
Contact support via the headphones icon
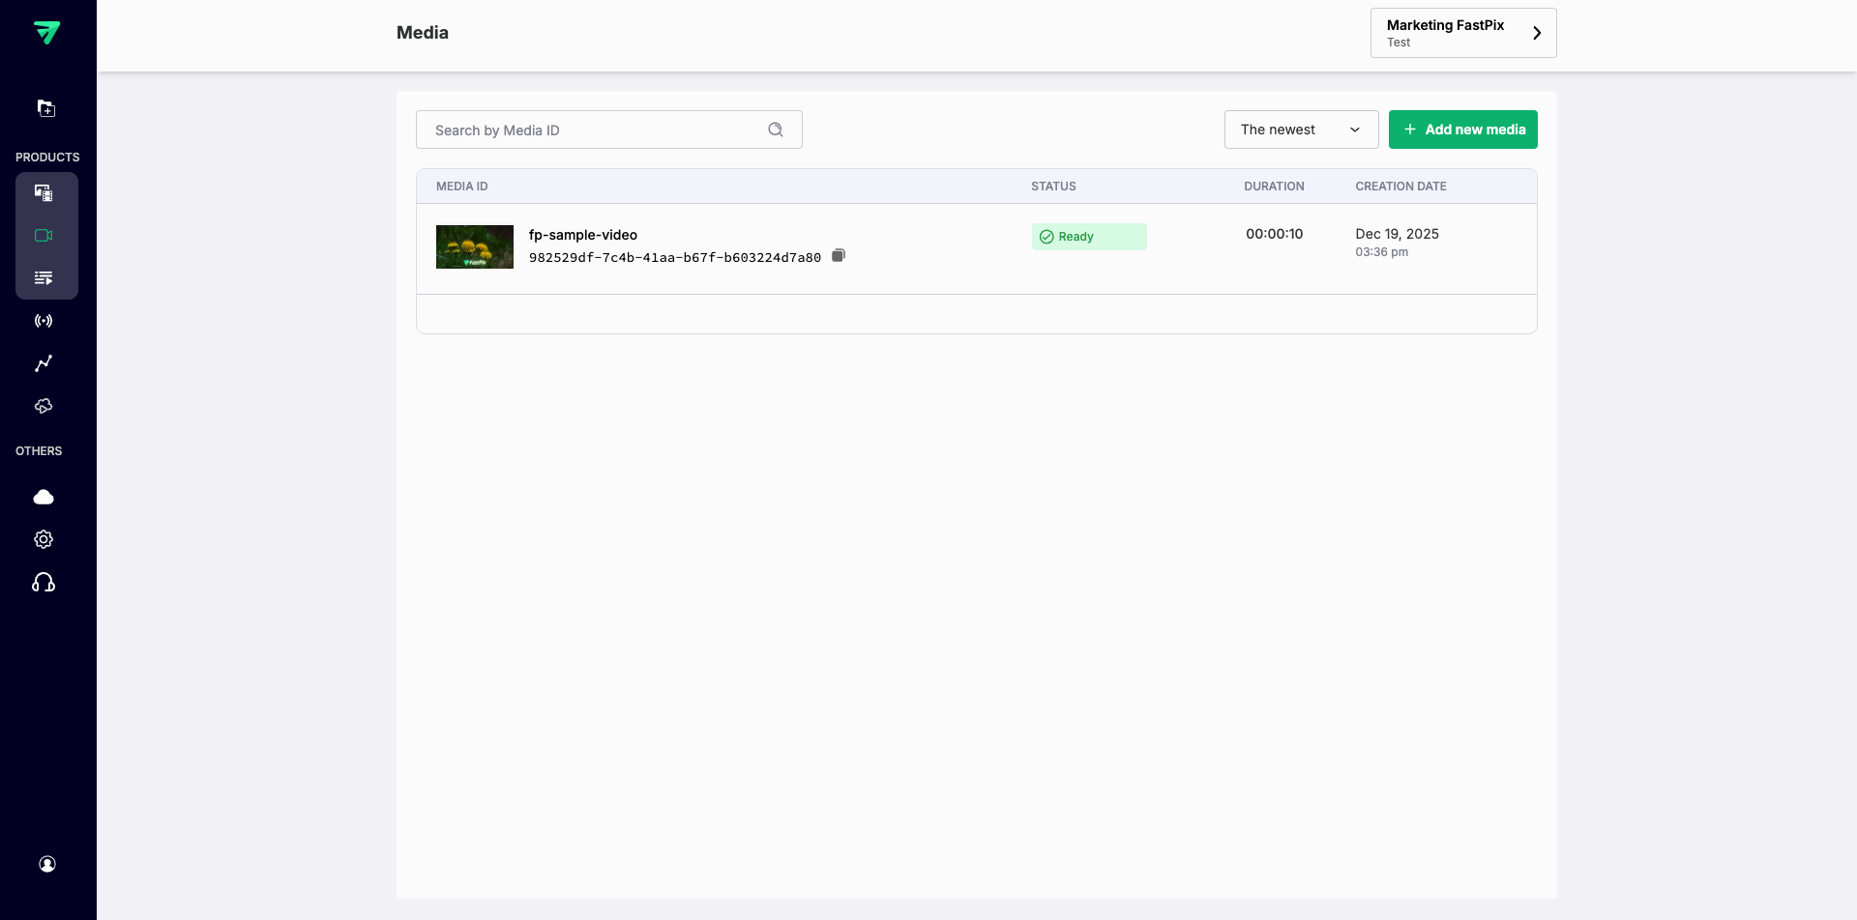(44, 581)
